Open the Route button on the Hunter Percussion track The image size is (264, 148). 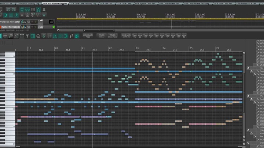[x=23, y=27]
